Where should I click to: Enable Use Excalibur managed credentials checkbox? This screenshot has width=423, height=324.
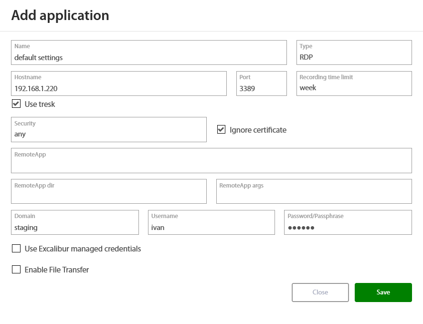coord(16,249)
